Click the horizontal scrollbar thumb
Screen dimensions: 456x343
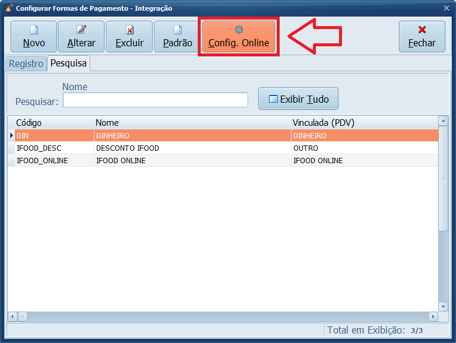click(x=23, y=316)
